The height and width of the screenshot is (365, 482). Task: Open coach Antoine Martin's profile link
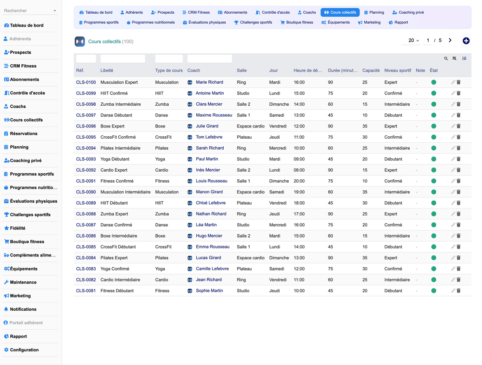[210, 93]
